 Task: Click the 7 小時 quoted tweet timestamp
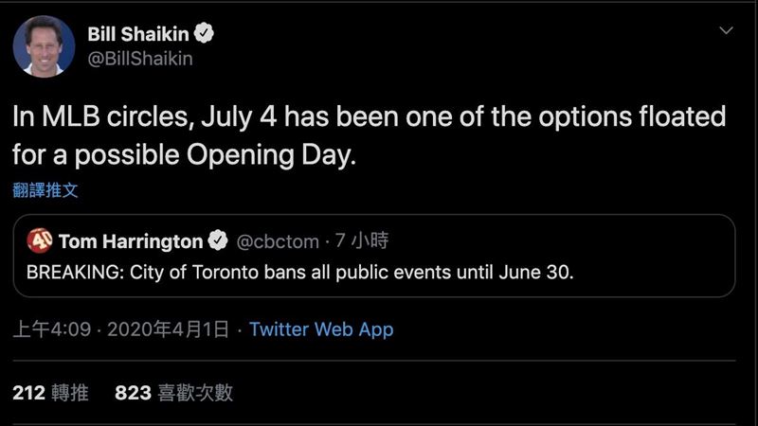coord(362,240)
